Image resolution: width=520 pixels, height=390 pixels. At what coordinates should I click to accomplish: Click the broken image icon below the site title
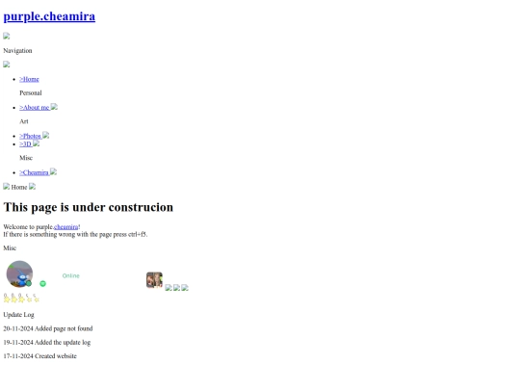click(7, 36)
